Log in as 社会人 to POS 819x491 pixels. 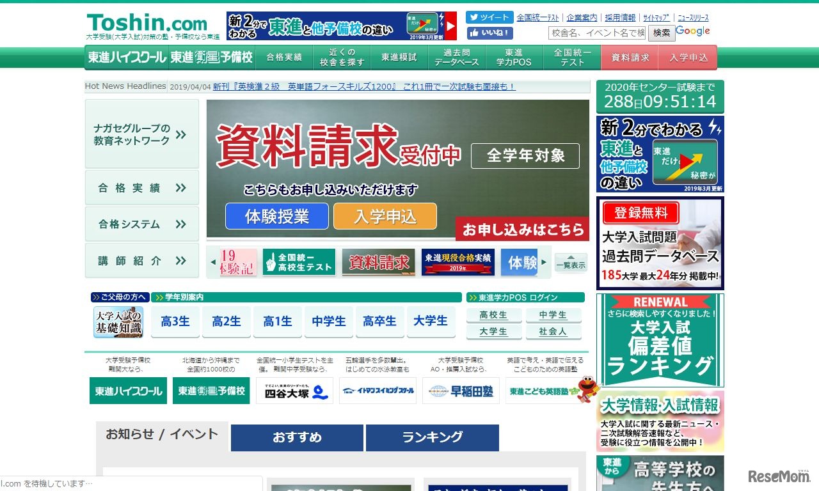553,332
